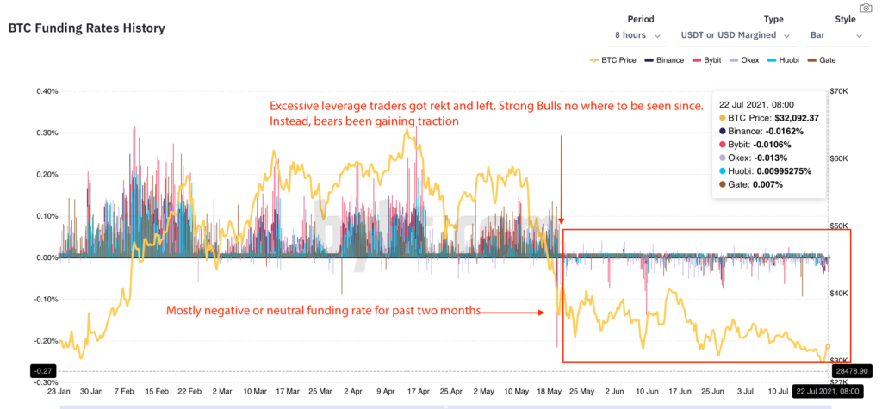This screenshot has width=882, height=409.
Task: Click the last BTC price data point
Action: (828, 346)
